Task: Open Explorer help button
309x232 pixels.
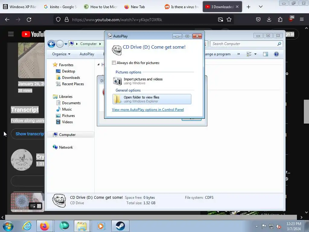Action: coord(276,54)
